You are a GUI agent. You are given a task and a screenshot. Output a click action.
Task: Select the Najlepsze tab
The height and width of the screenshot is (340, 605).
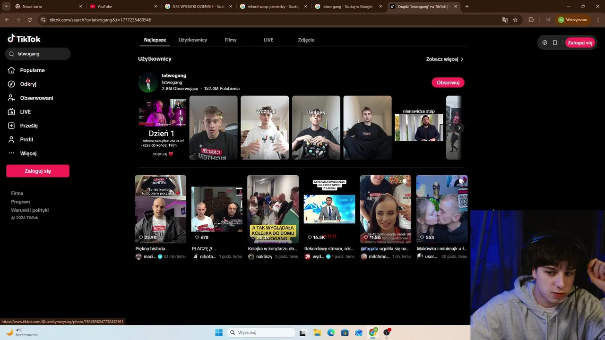tap(155, 40)
